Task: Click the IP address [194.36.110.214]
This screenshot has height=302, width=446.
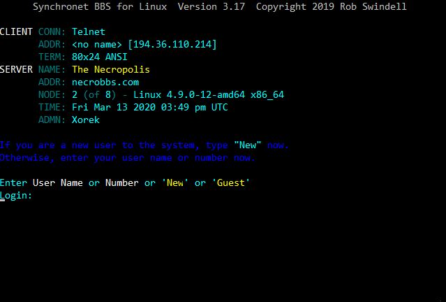Action: pyautogui.click(x=172, y=44)
